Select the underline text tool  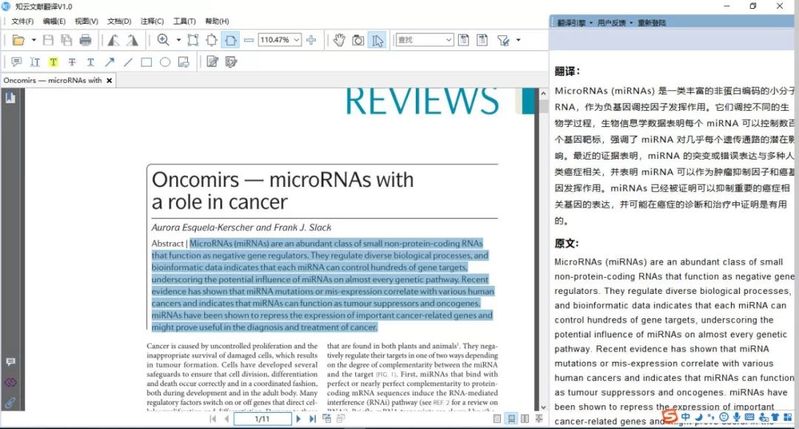pos(90,62)
